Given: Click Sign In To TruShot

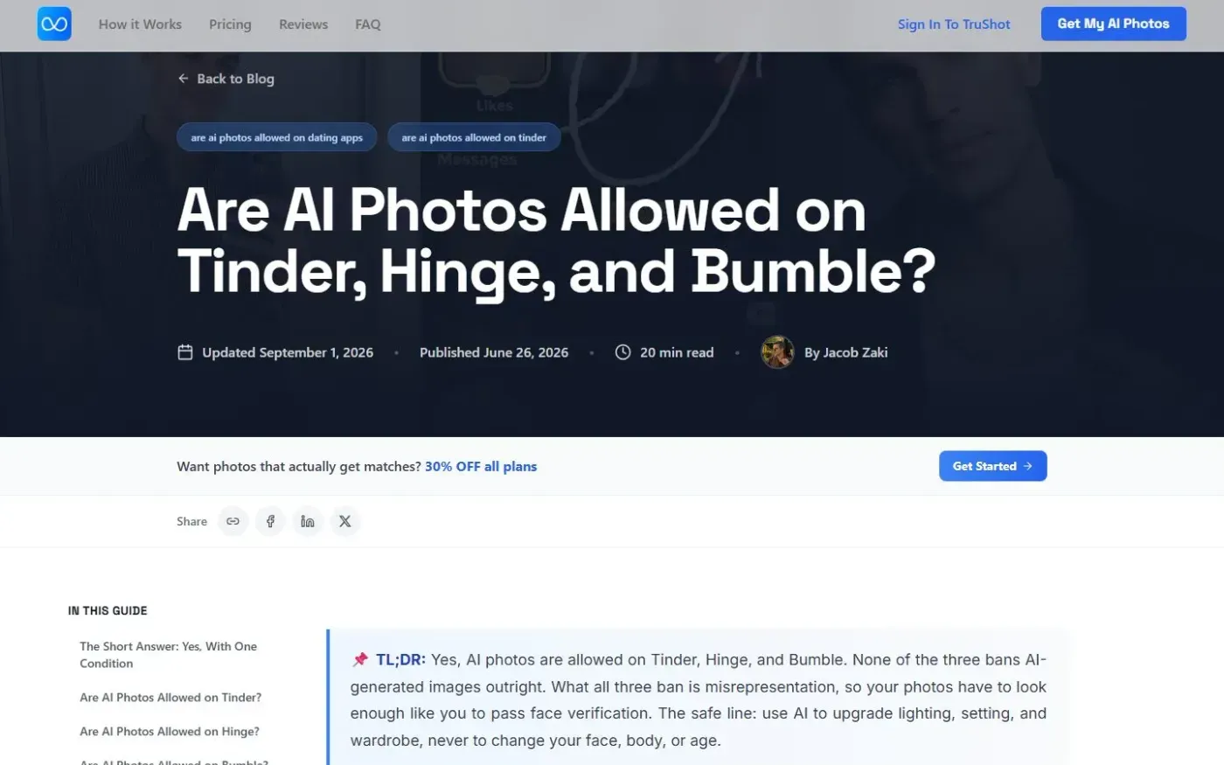Looking at the screenshot, I should tap(954, 24).
